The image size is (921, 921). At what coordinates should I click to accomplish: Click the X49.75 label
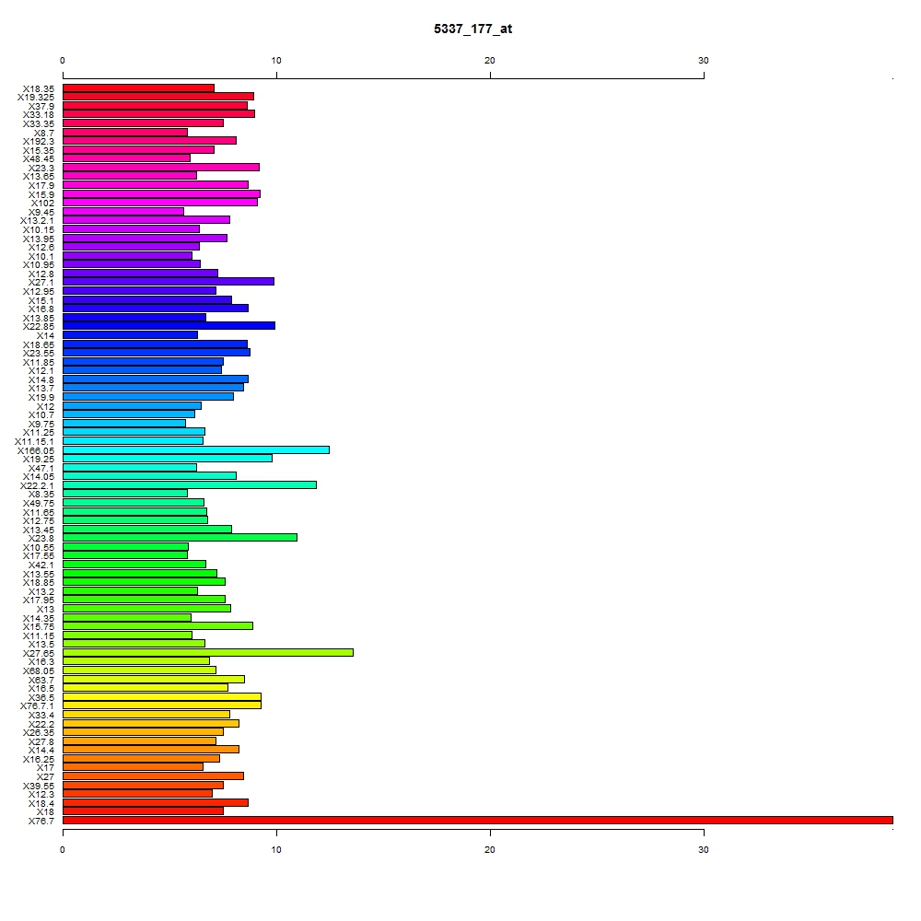(x=39, y=504)
